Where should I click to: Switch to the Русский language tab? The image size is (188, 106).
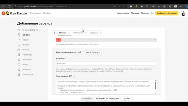(x=63, y=33)
